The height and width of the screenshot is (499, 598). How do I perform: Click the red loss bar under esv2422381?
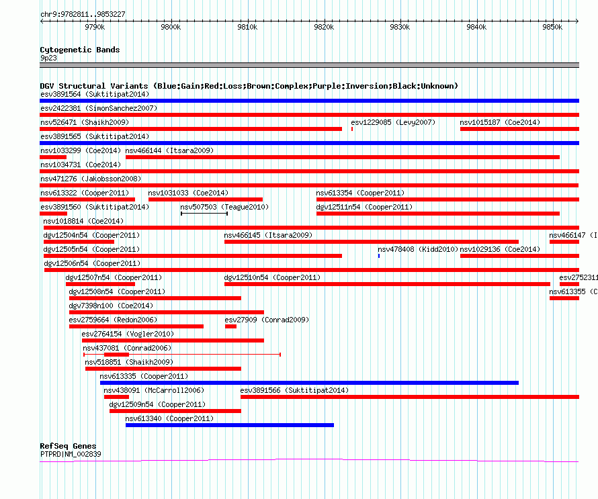pyautogui.click(x=309, y=115)
